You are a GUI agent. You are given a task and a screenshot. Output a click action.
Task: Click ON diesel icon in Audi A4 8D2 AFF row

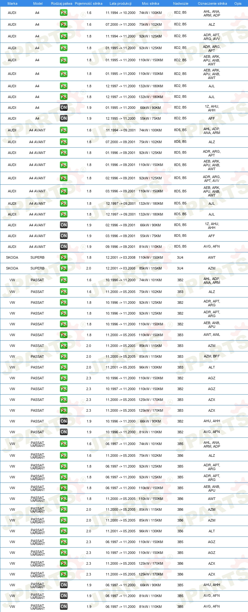(64, 118)
